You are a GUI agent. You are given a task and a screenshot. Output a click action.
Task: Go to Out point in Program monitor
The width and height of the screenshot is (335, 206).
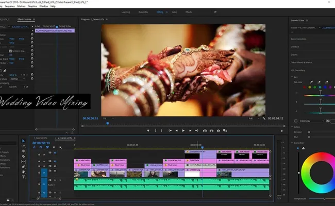click(196, 131)
